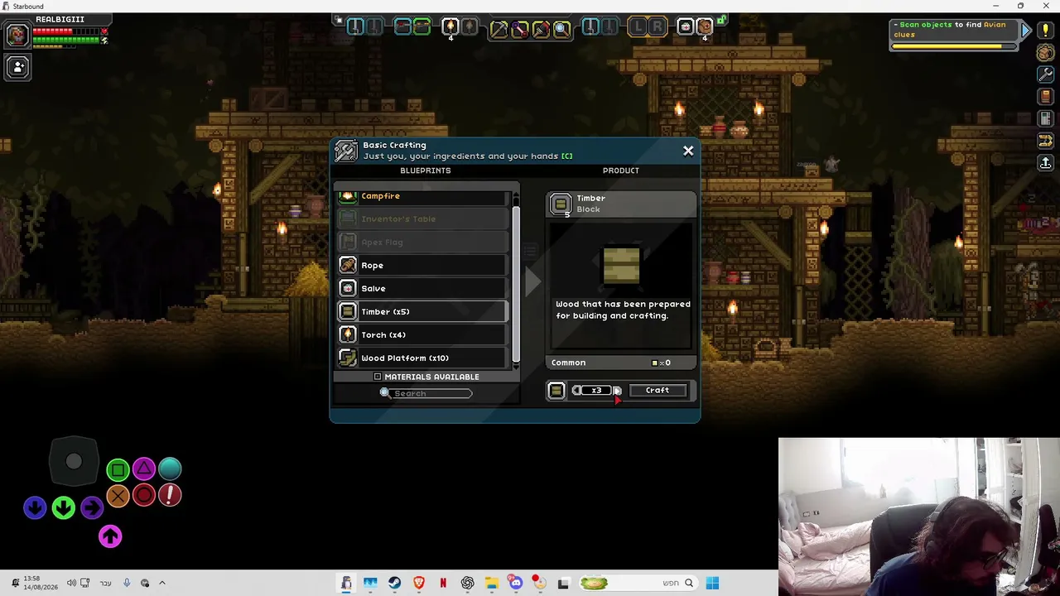Select the greyed Inventor's Table blueprint
Image resolution: width=1060 pixels, height=596 pixels.
point(422,219)
